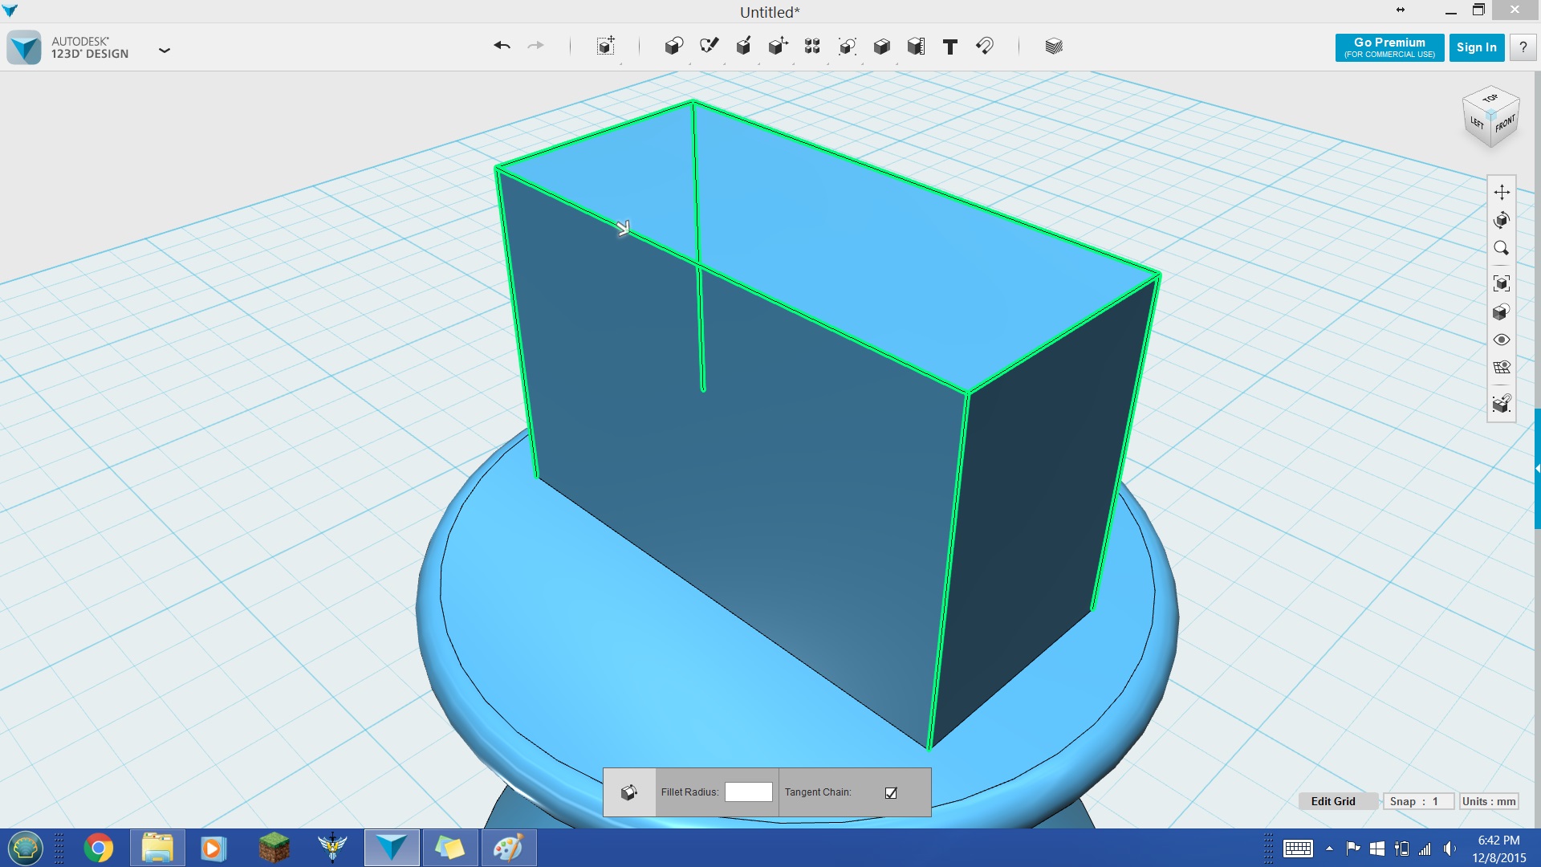Click the Sign In button
The width and height of the screenshot is (1541, 867).
(x=1477, y=47)
